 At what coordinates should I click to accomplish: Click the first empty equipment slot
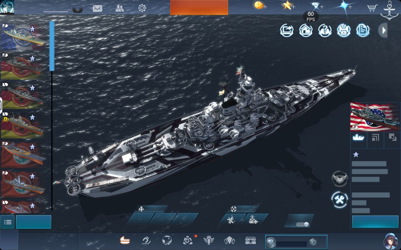coord(140,219)
